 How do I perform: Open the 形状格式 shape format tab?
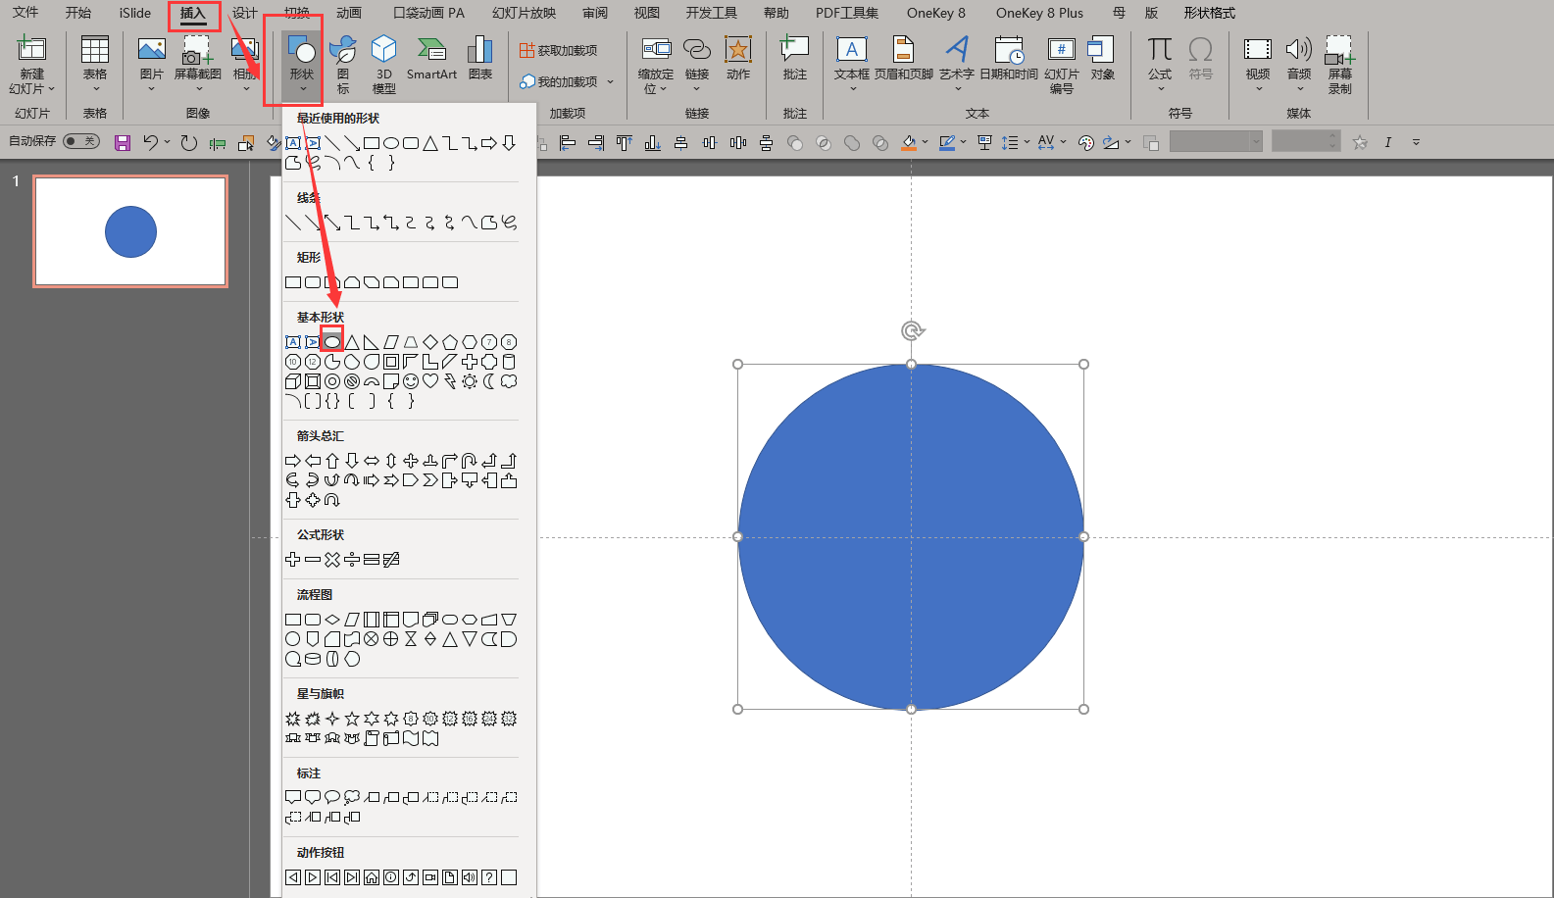1209,13
